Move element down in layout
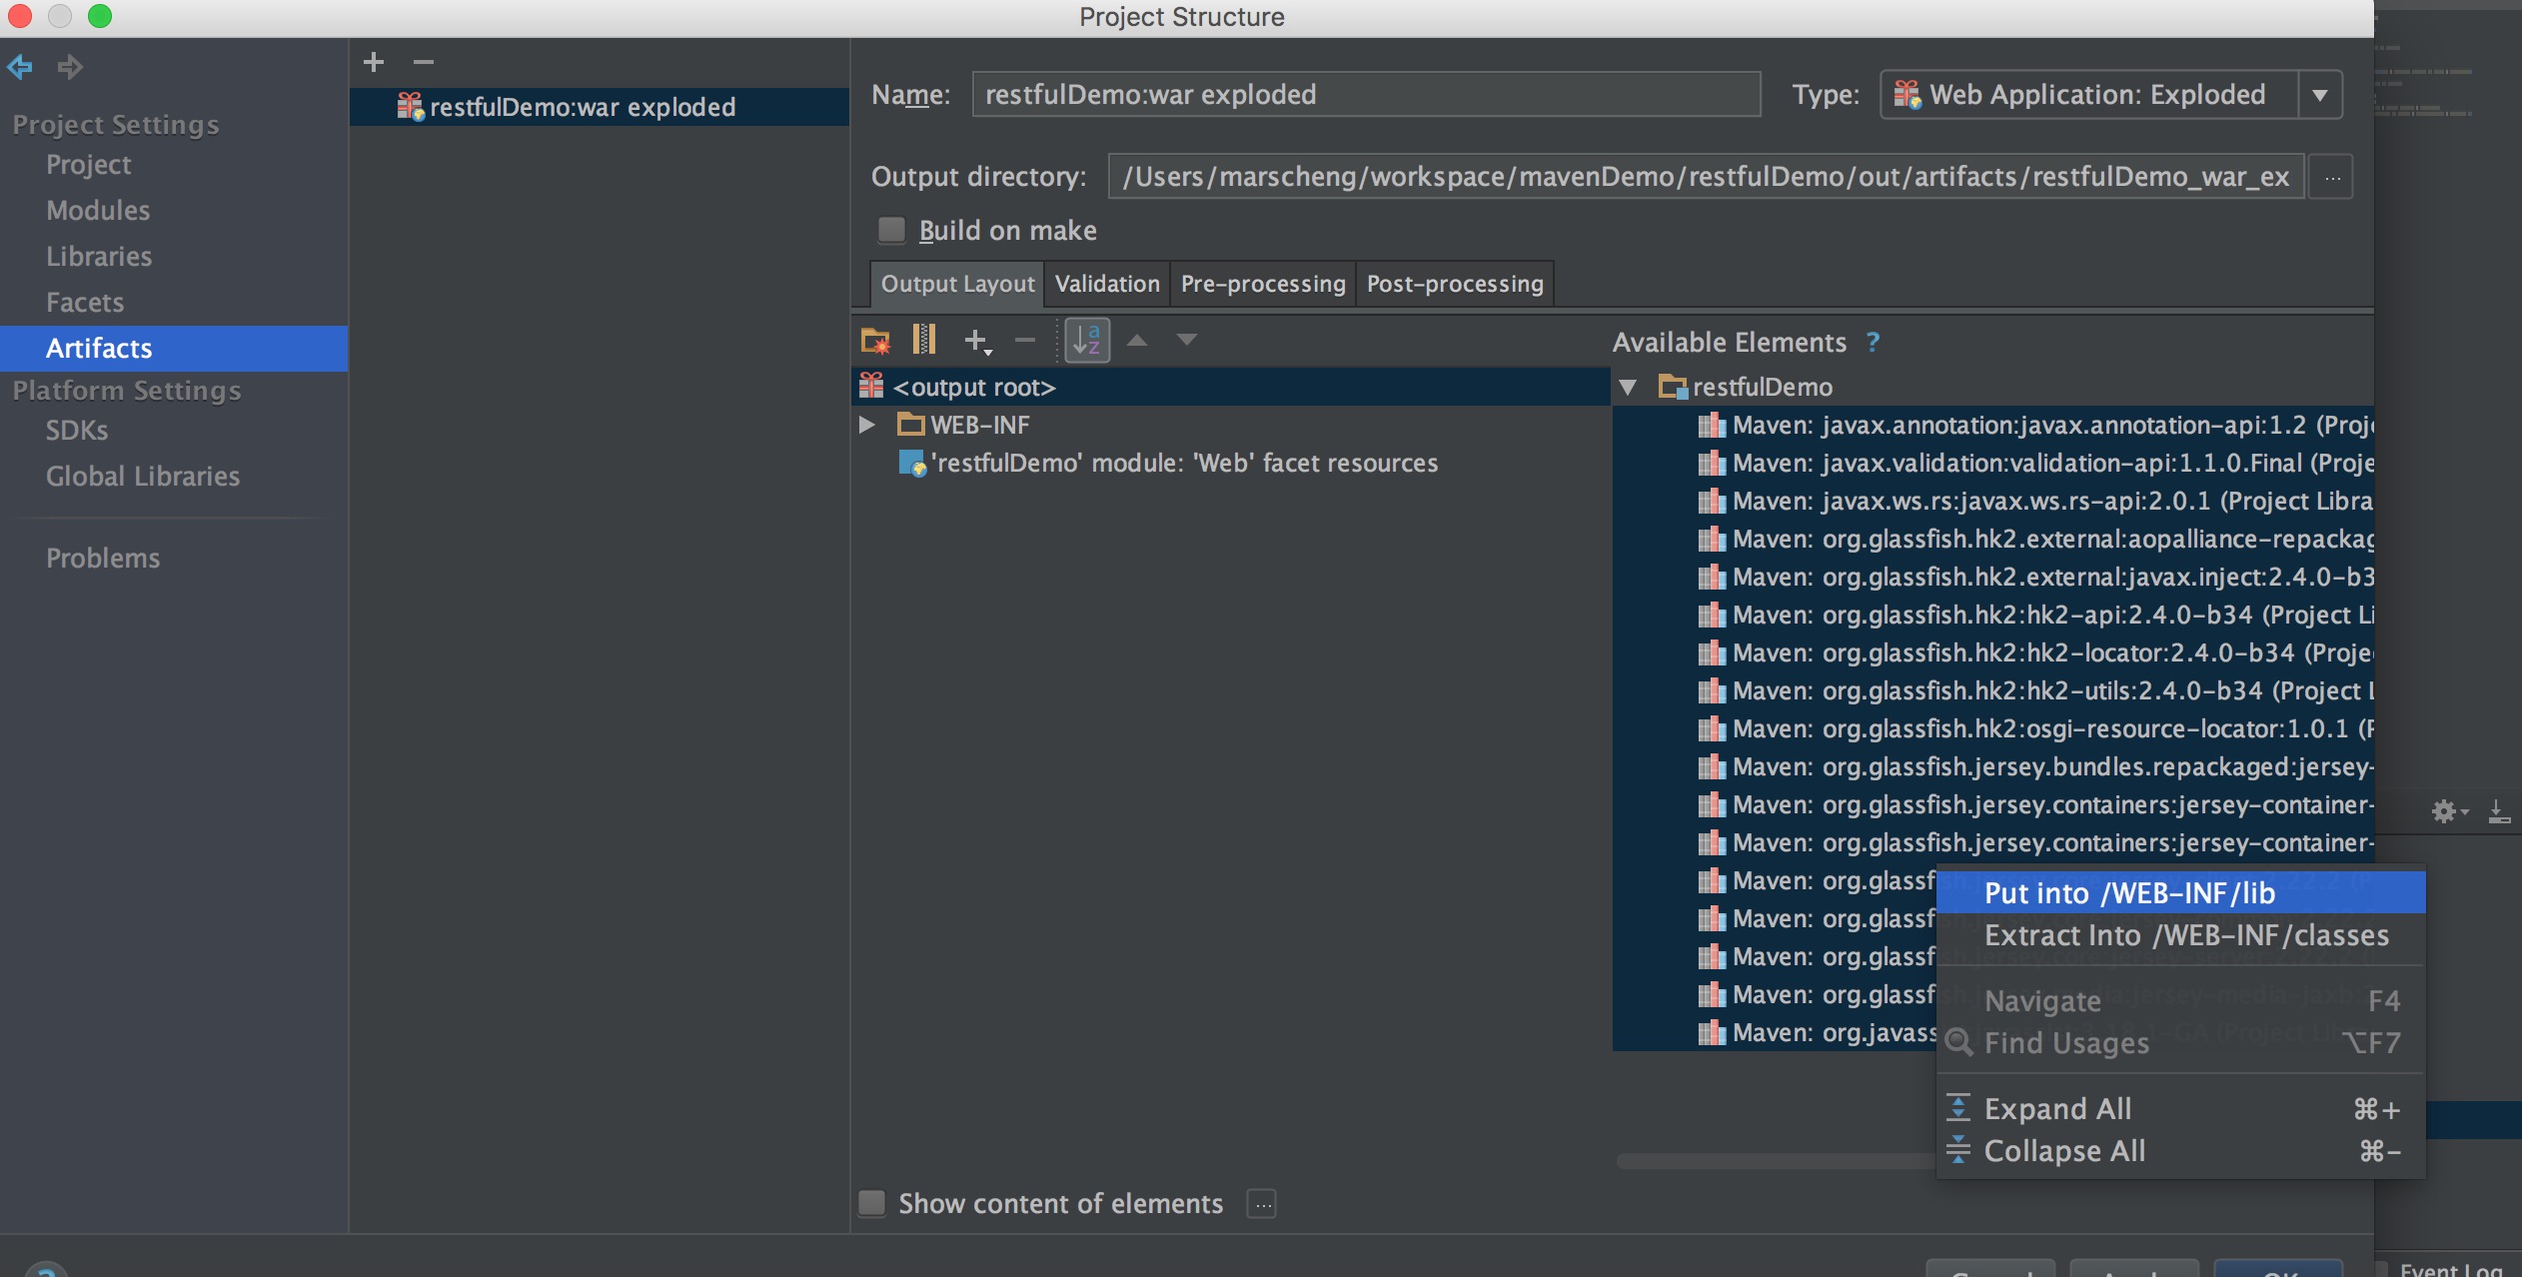 (x=1186, y=340)
